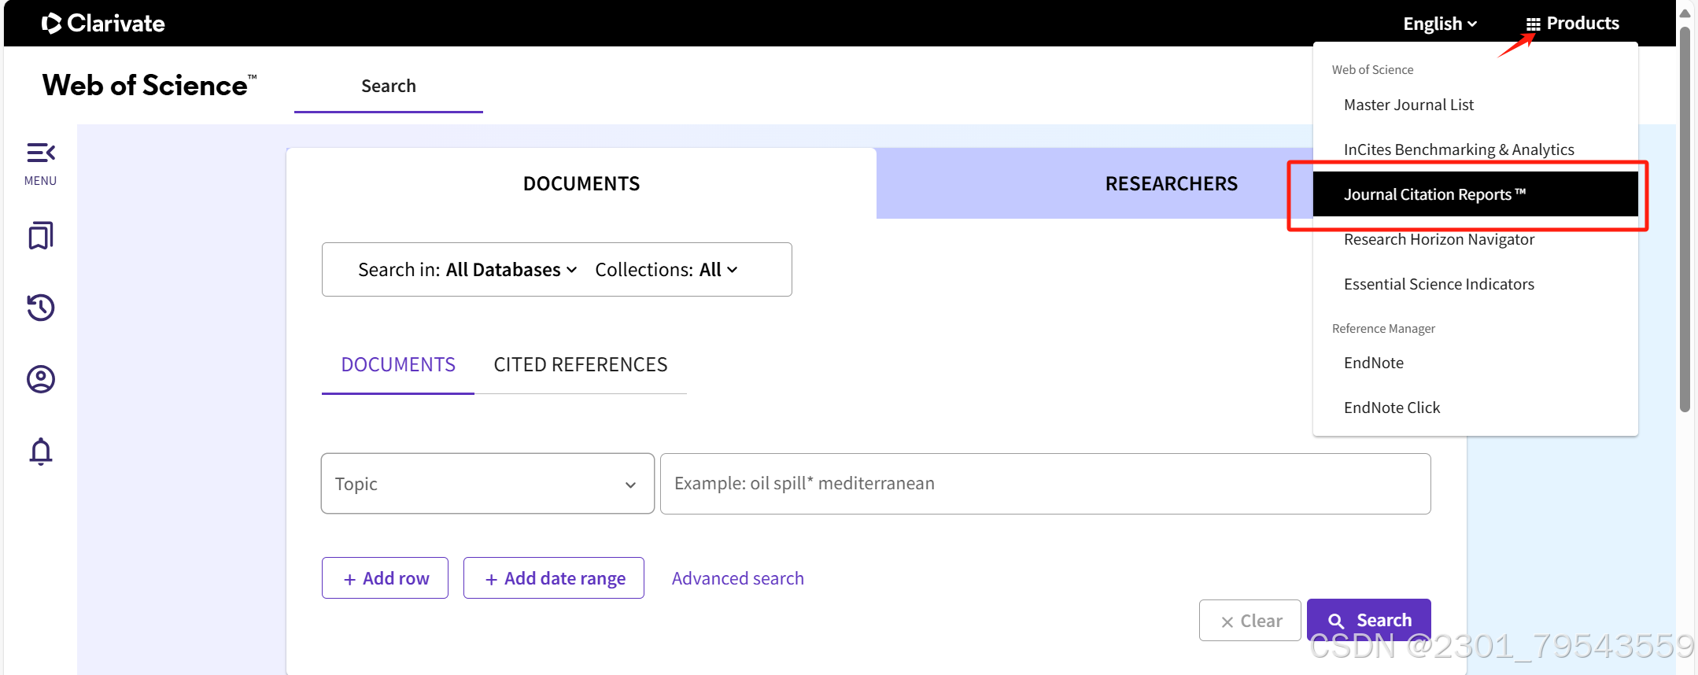Open EndNote Click menu item
This screenshot has height=675, width=1698.
(1475, 408)
